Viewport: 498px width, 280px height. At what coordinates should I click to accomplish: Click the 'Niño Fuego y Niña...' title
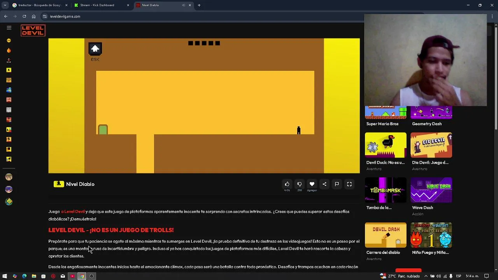[430, 252]
